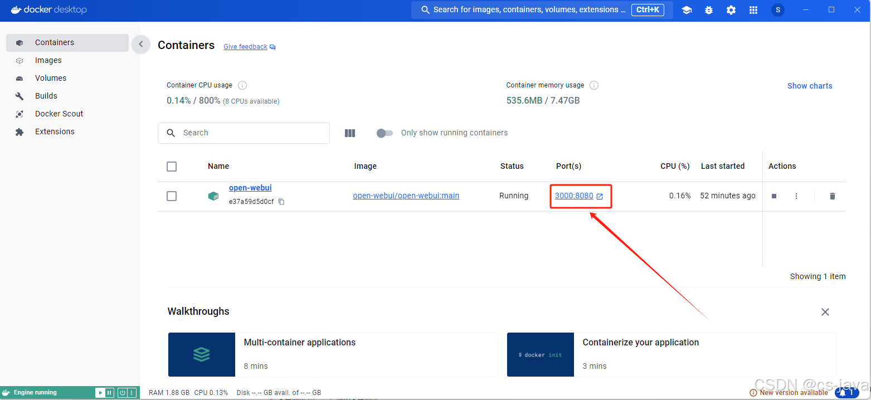Open the Learning center graduation cap icon
The image size is (871, 400).
coord(687,10)
